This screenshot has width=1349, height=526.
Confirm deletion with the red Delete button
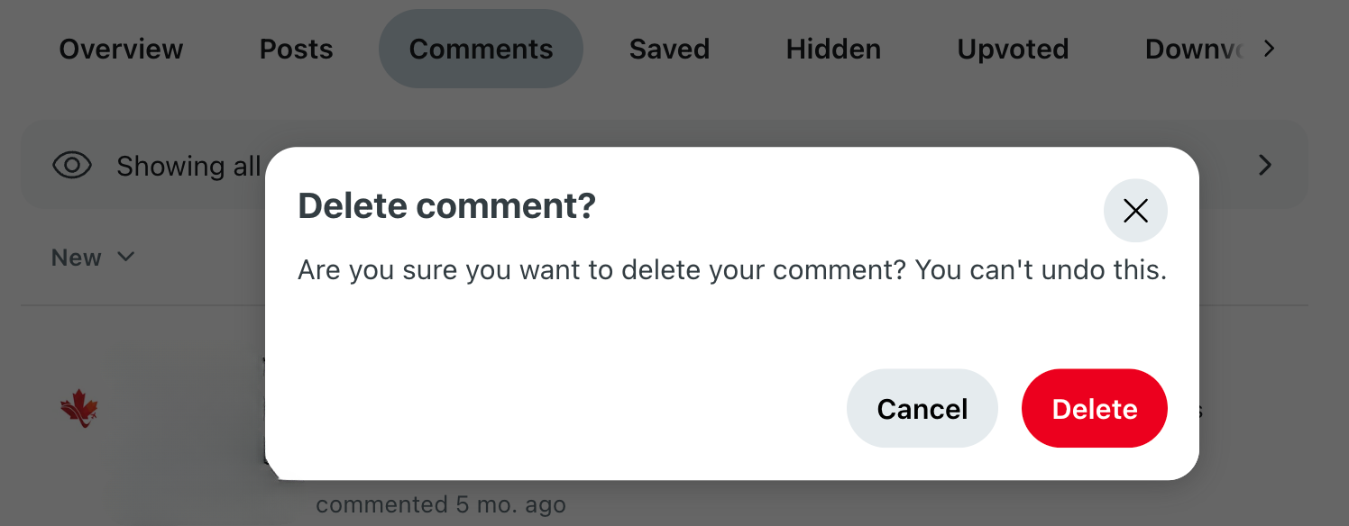1094,408
